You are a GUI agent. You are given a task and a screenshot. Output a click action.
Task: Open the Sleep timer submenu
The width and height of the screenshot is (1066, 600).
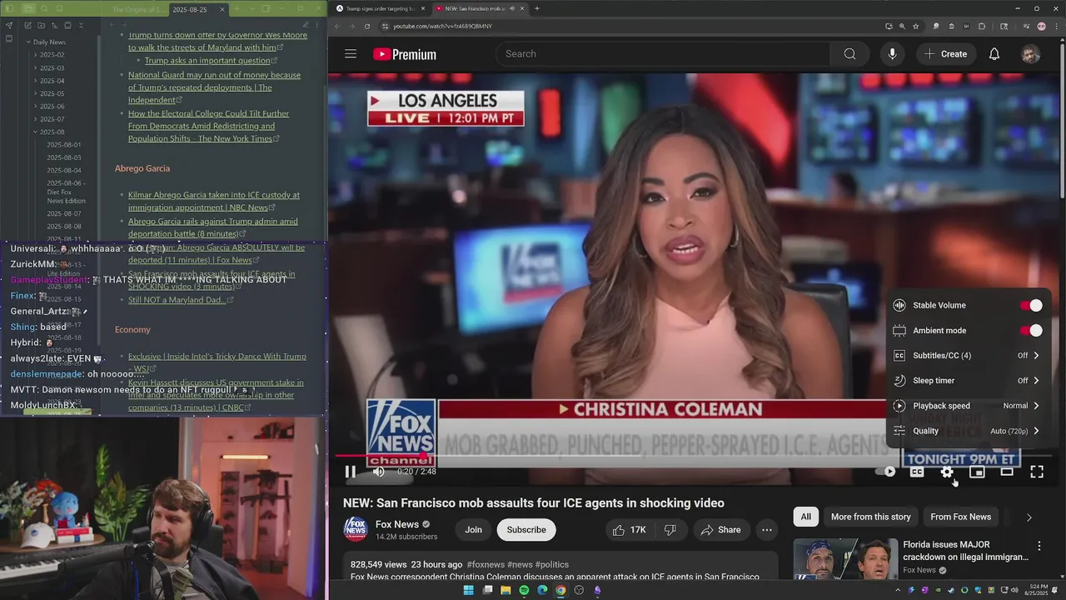[967, 381]
